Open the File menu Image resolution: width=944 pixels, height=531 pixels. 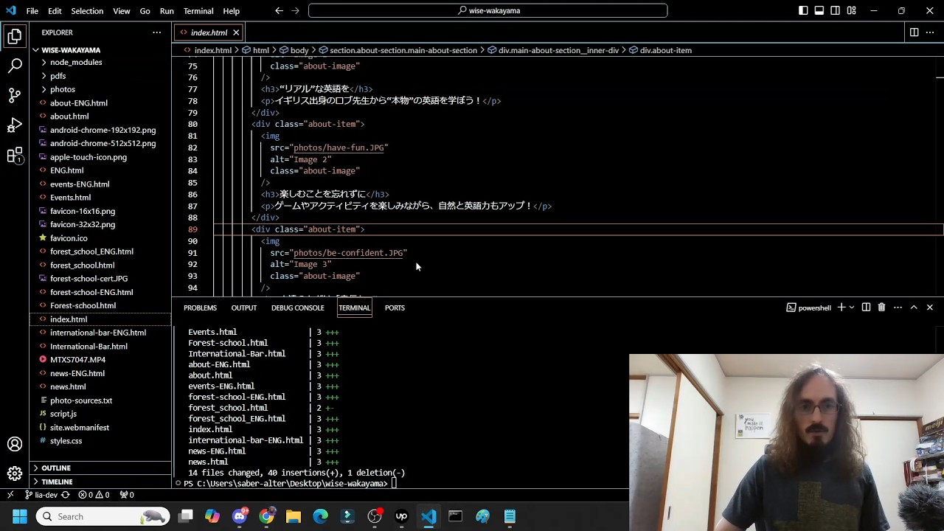click(x=32, y=11)
